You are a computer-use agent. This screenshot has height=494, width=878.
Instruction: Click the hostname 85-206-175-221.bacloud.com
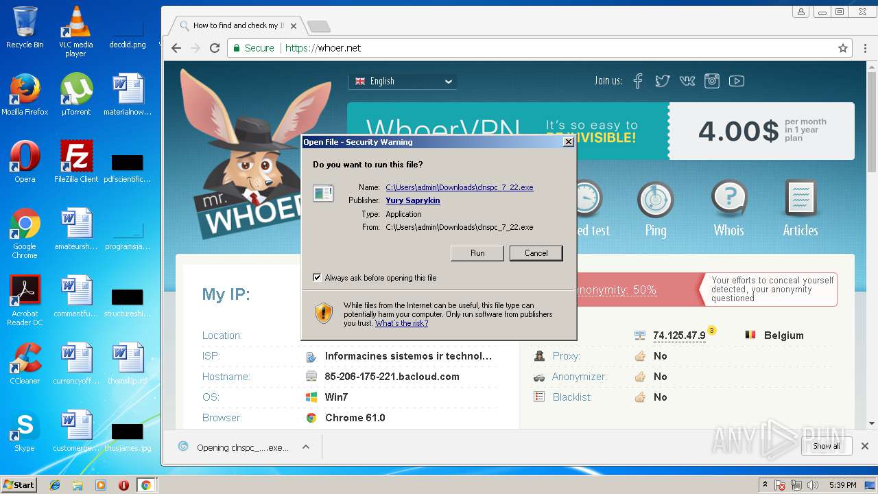392,377
